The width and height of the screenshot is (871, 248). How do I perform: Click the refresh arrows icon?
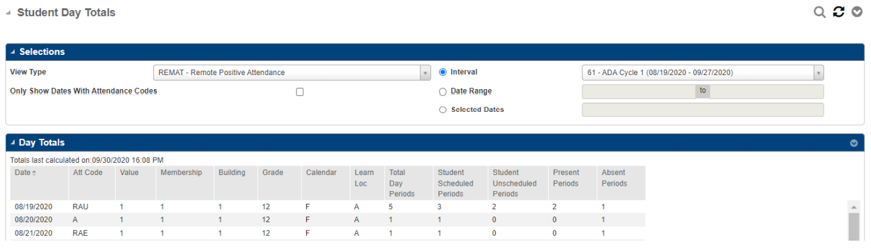pos(838,12)
